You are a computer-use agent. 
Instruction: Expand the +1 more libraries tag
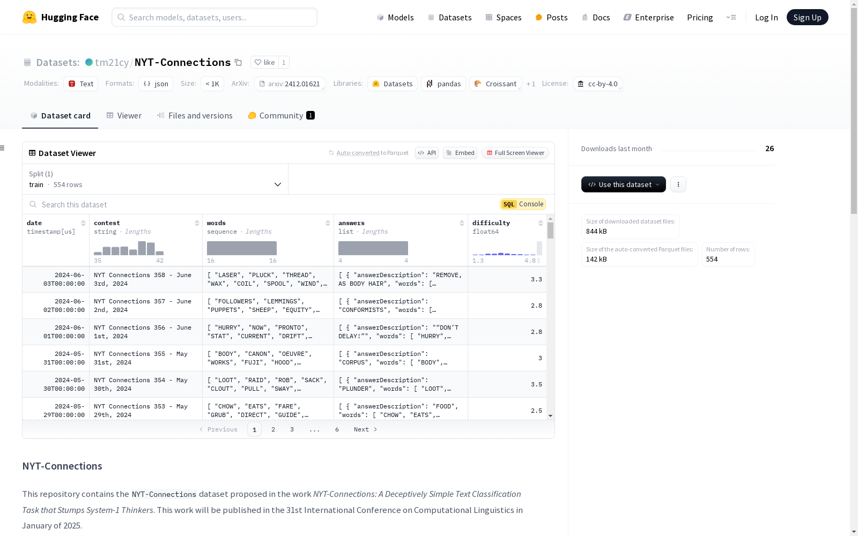[531, 84]
